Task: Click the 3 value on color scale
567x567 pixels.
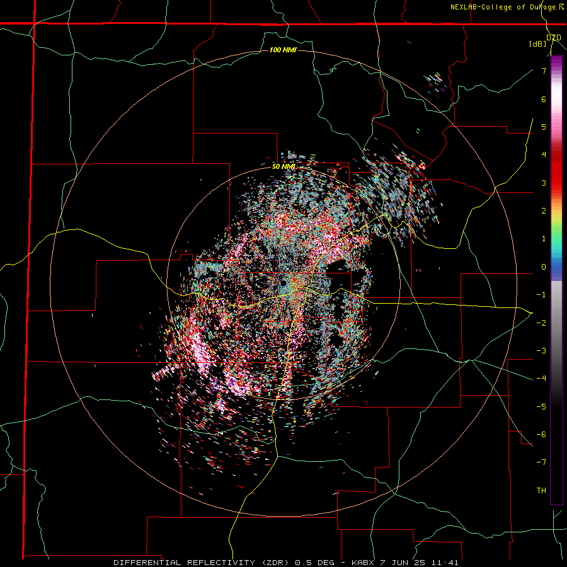Action: 544,183
